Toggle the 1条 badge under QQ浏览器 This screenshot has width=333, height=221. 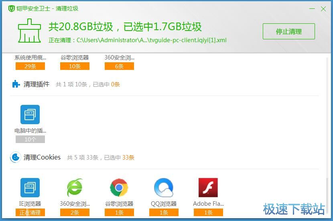click(164, 213)
